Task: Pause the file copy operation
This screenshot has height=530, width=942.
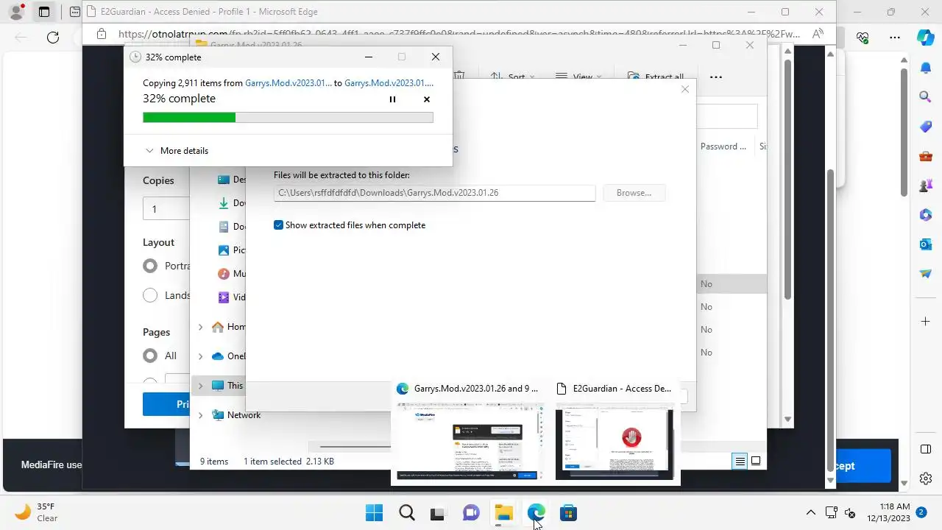Action: point(392,99)
